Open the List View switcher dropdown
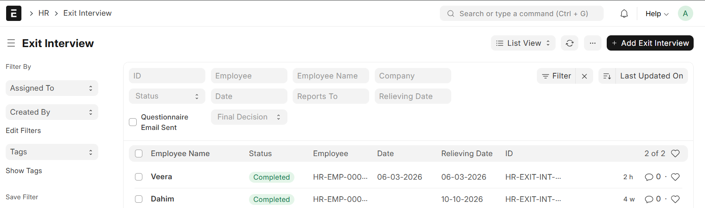 pos(523,43)
